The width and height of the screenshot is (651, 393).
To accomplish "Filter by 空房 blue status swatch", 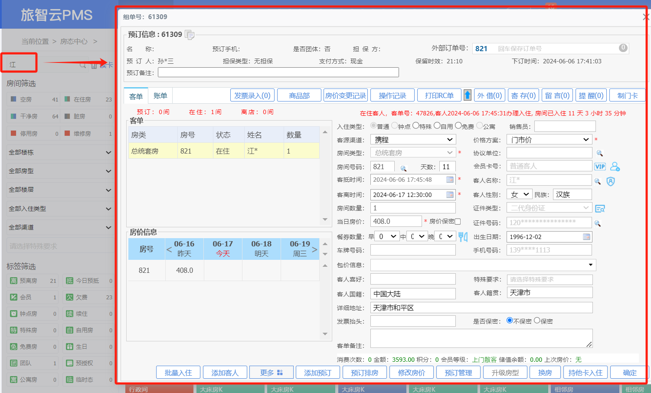I will click(x=13, y=99).
